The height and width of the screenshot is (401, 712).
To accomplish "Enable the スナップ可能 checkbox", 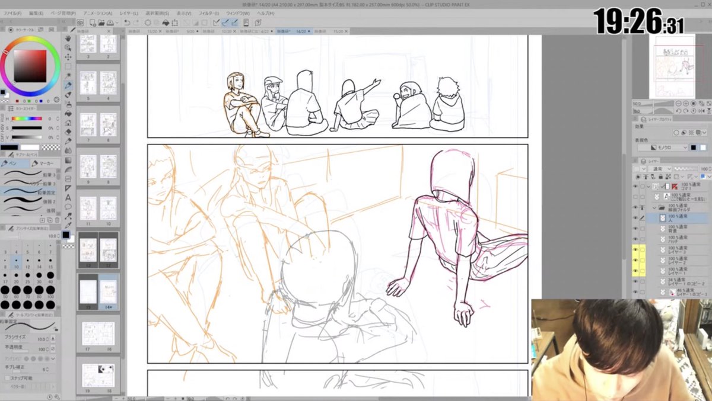I will click(x=8, y=377).
